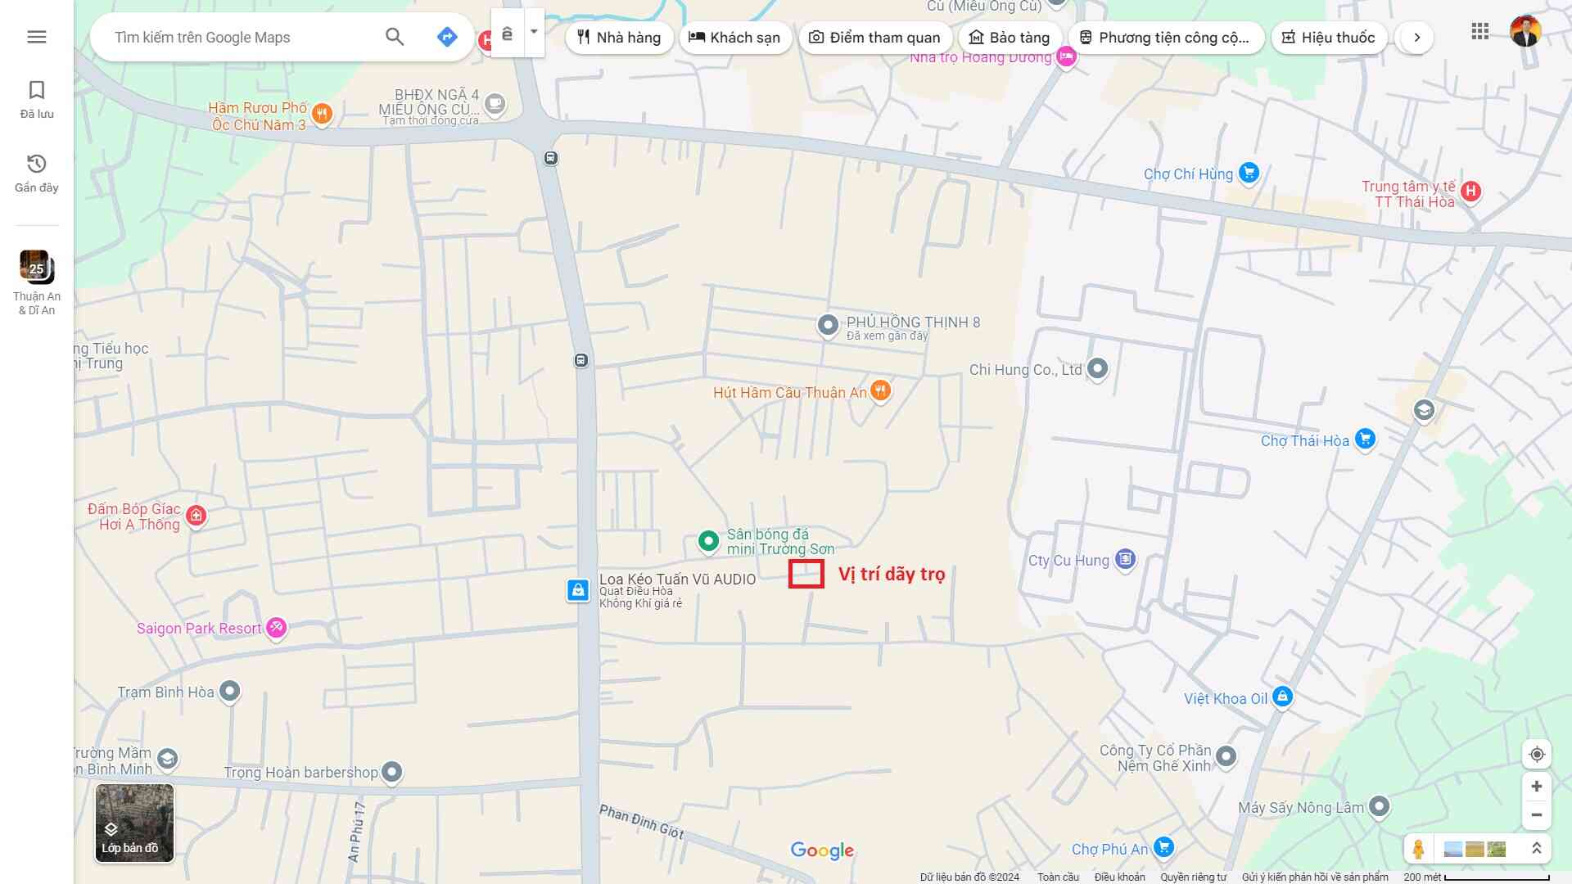The image size is (1572, 884).
Task: Open the Google apps grid
Action: tap(1479, 32)
